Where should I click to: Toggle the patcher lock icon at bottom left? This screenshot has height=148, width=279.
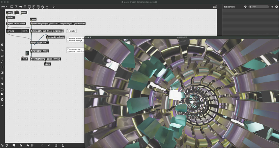pos(2,145)
